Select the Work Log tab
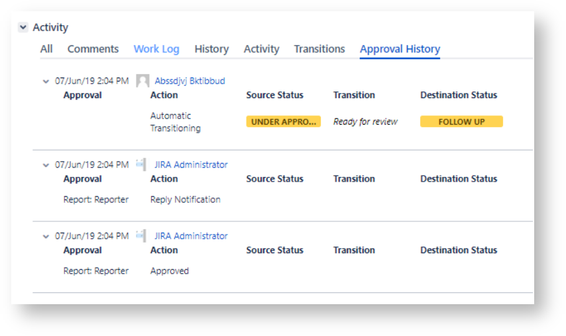566x336 pixels. pos(156,49)
